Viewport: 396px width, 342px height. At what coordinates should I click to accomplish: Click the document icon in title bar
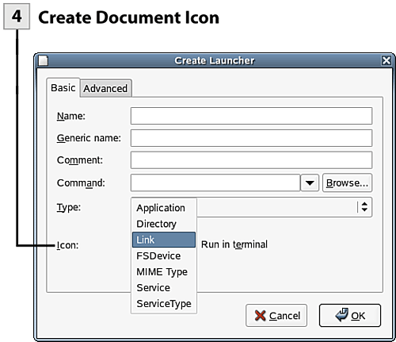tap(43, 60)
